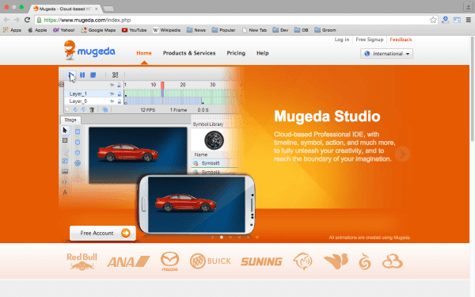Viewport: 475px width, 297px height.
Task: Click the address bar URL field
Action: click(x=236, y=20)
